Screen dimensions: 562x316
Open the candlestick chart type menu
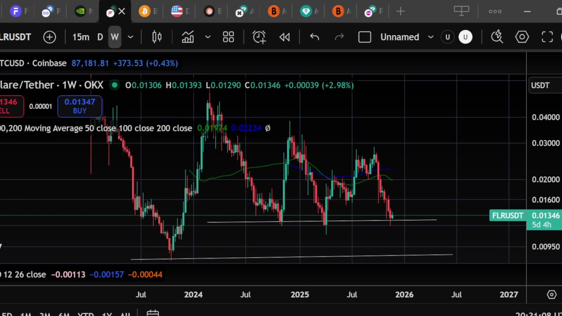(157, 37)
